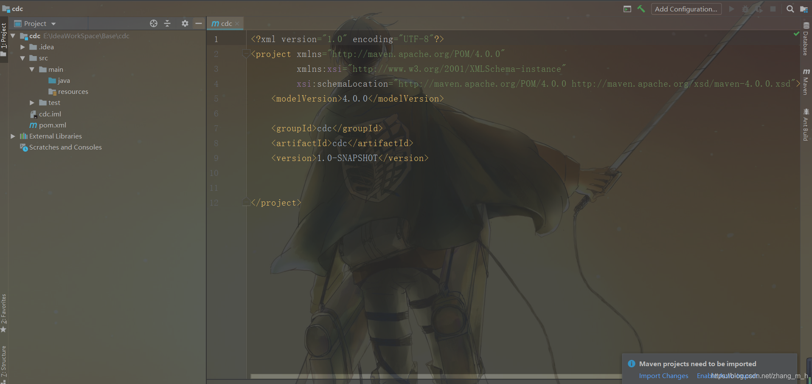812x384 pixels.
Task: Collapse the main folder
Action: (x=32, y=69)
